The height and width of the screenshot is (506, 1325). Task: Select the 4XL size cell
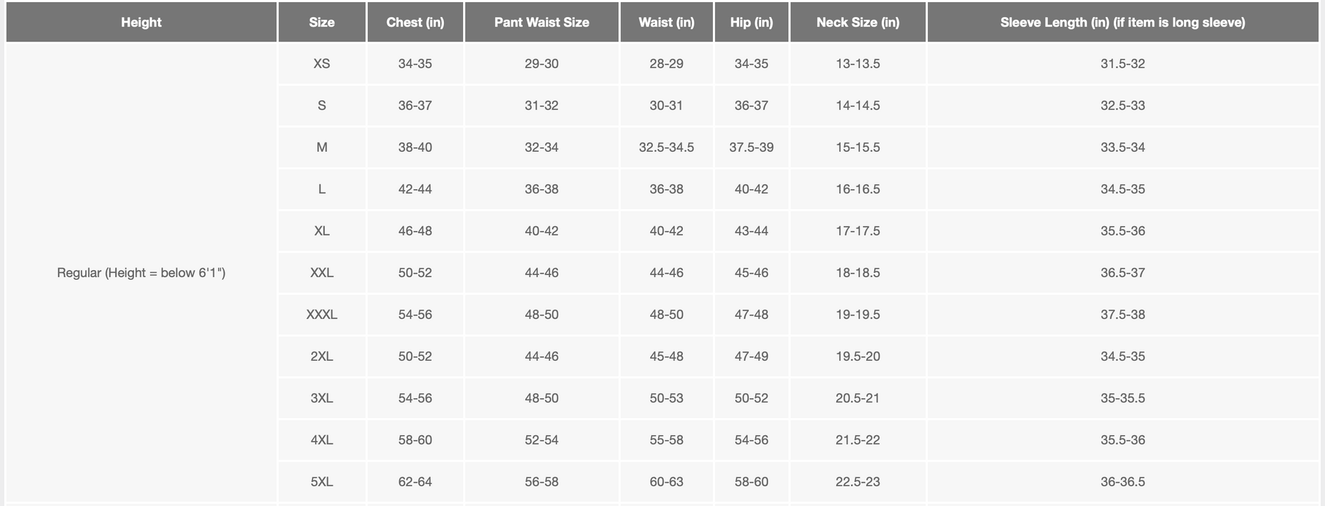click(321, 441)
